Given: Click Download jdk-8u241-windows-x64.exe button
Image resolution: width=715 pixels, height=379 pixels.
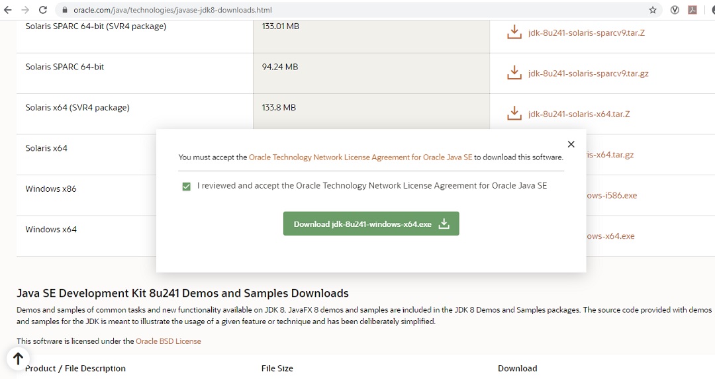Looking at the screenshot, I should pyautogui.click(x=371, y=224).
